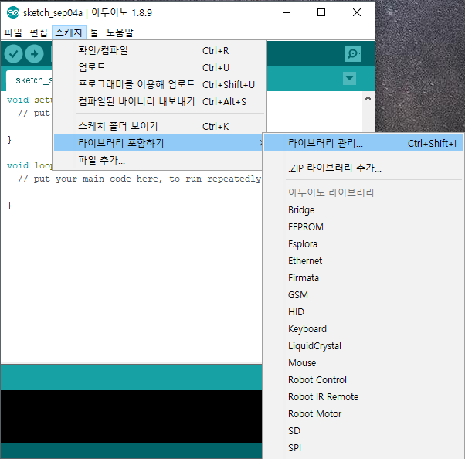465x459 pixels.
Task: Include the HID library
Action: click(363, 312)
